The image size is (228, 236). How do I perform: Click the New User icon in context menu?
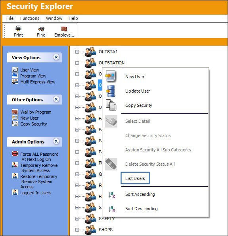111,76
